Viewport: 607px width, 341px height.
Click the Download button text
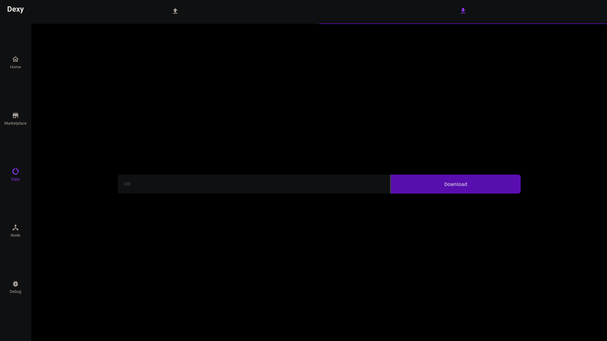pyautogui.click(x=455, y=184)
